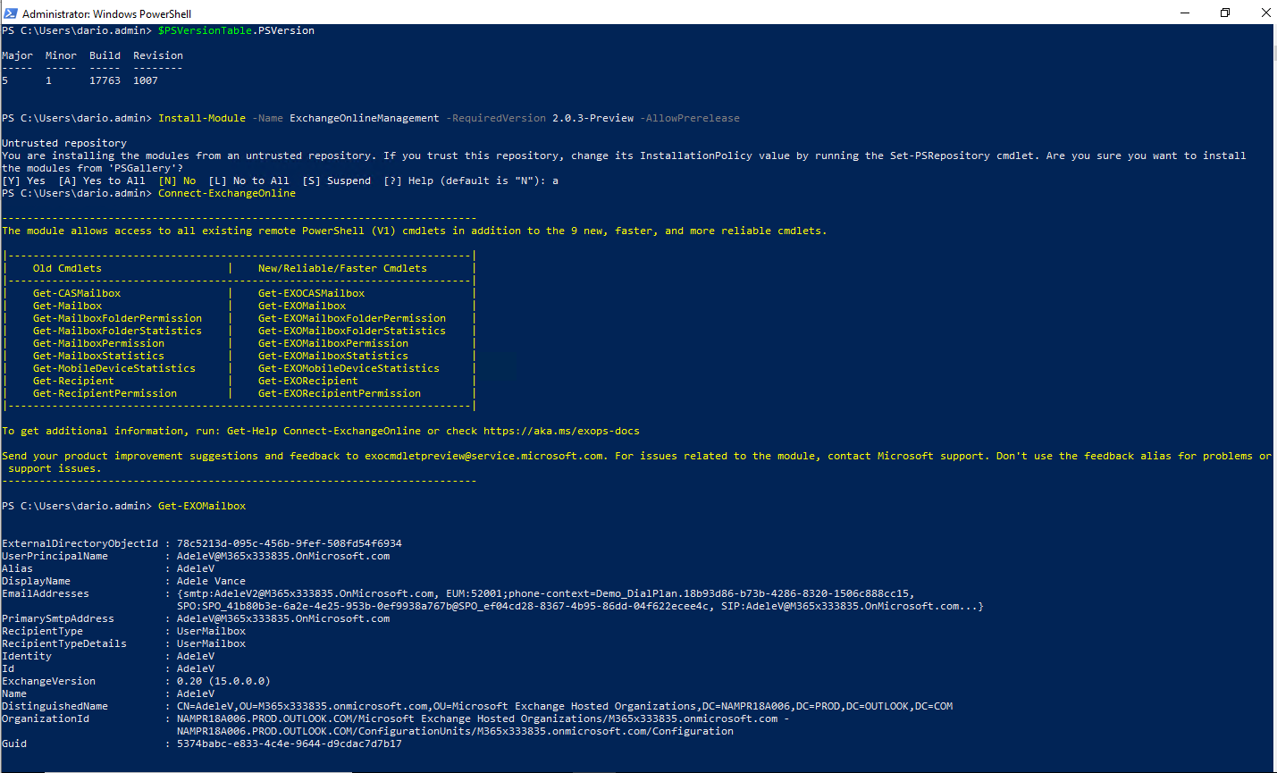Click Get-EXOMobileDeviceStatistics entry
Viewport: 1277px width, 773px height.
click(x=349, y=368)
